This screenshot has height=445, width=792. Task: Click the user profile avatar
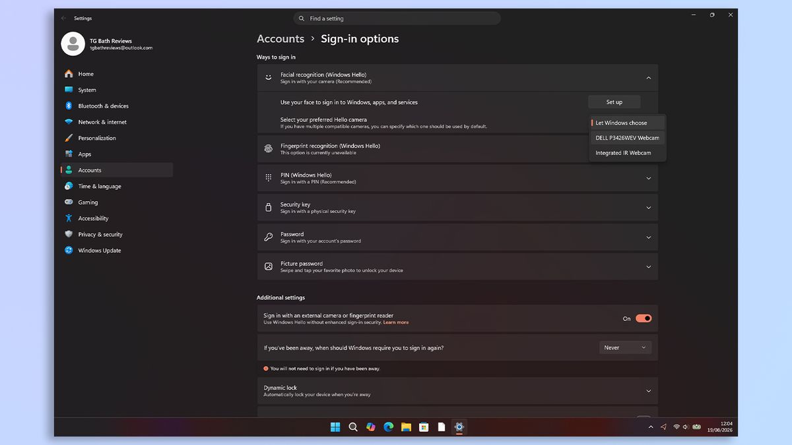click(x=73, y=44)
